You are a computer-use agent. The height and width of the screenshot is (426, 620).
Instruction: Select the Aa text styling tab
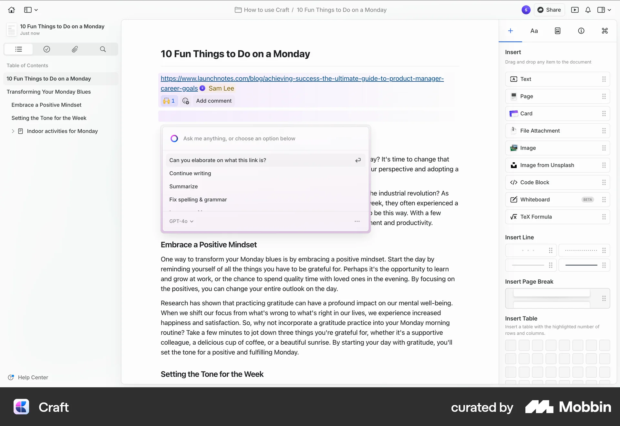click(x=534, y=31)
